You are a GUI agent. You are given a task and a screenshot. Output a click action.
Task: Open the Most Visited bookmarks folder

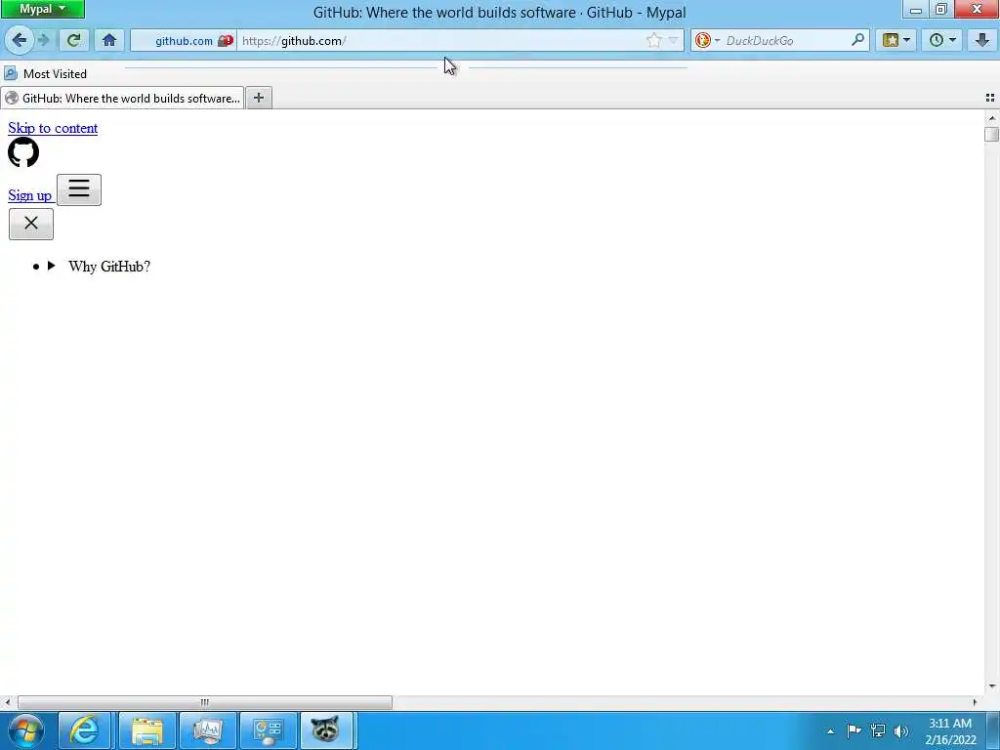(46, 74)
